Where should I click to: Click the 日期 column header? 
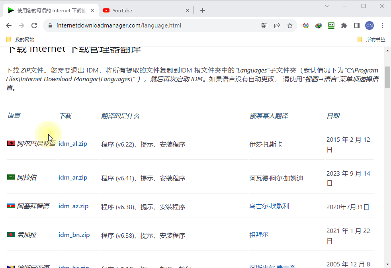coord(333,115)
